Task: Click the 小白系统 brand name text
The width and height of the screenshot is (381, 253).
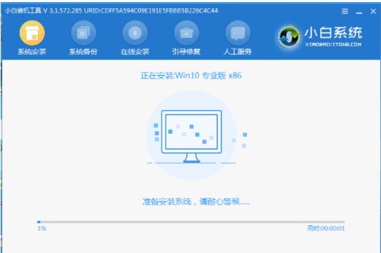Action: point(333,32)
